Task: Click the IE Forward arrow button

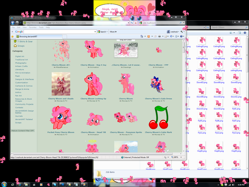Action: (17, 23)
